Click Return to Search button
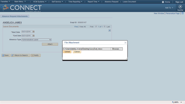This screenshot has width=185, height=104. coord(21,55)
